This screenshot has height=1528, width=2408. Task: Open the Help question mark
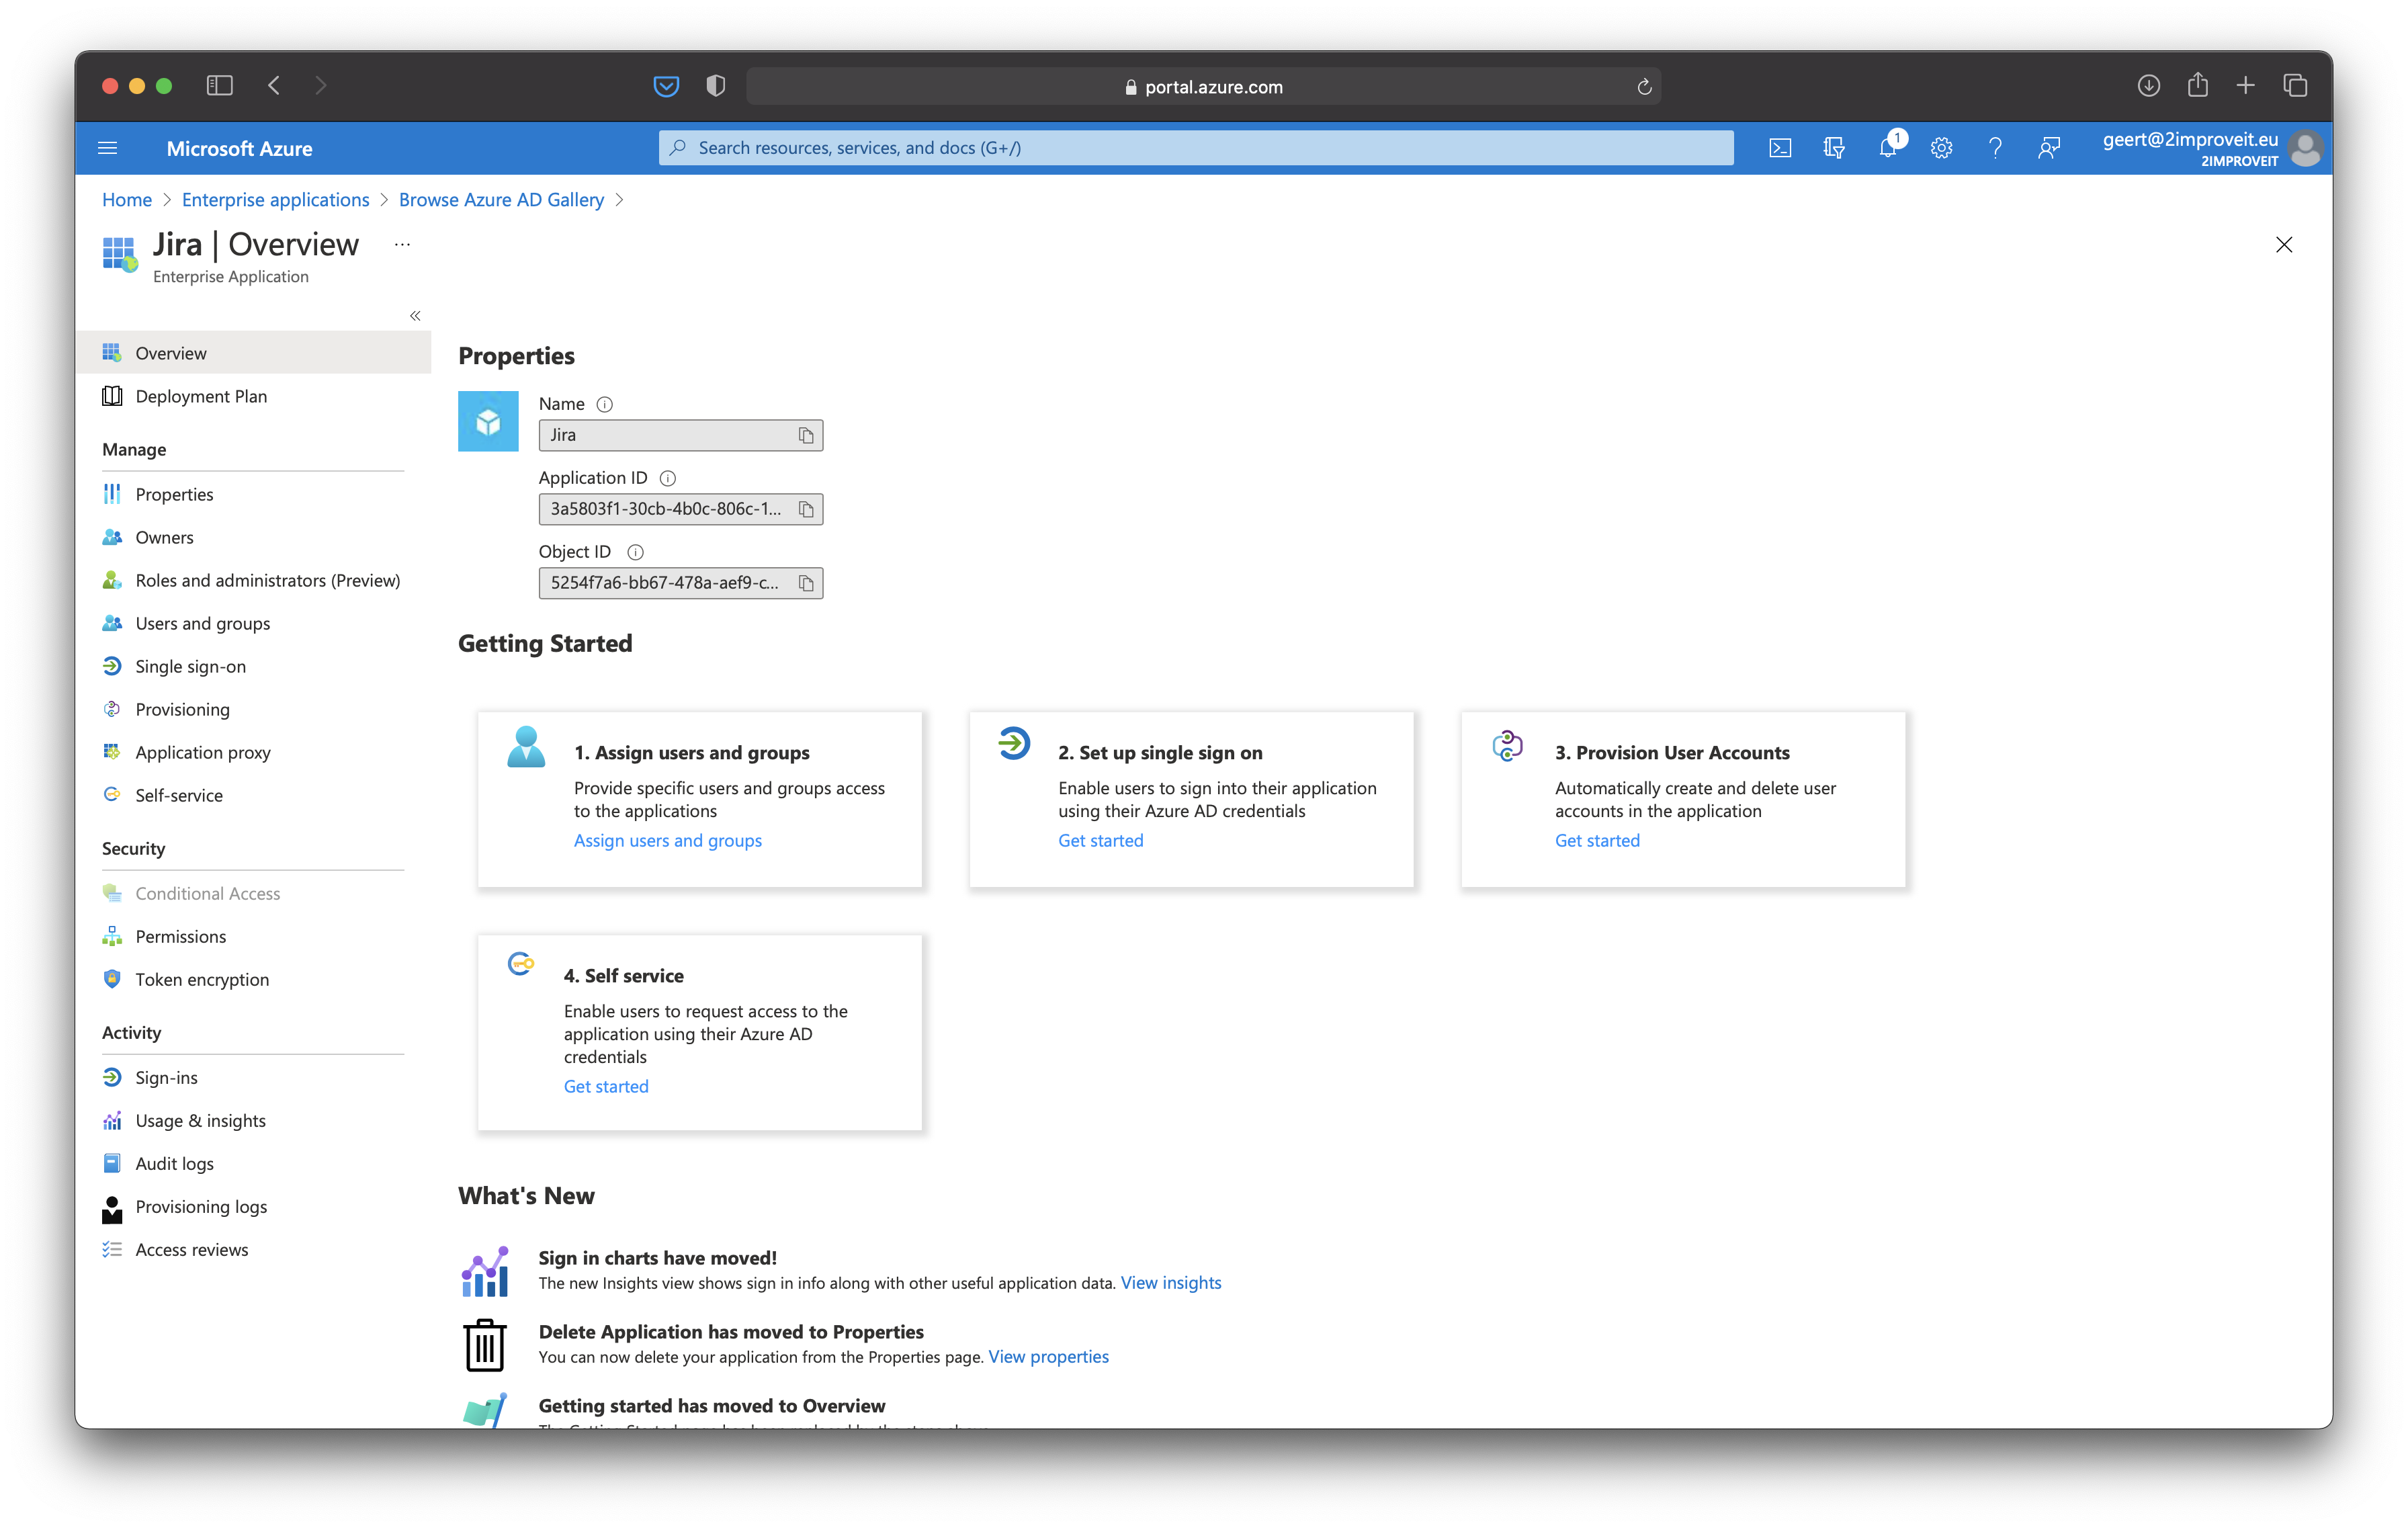pos(1995,148)
